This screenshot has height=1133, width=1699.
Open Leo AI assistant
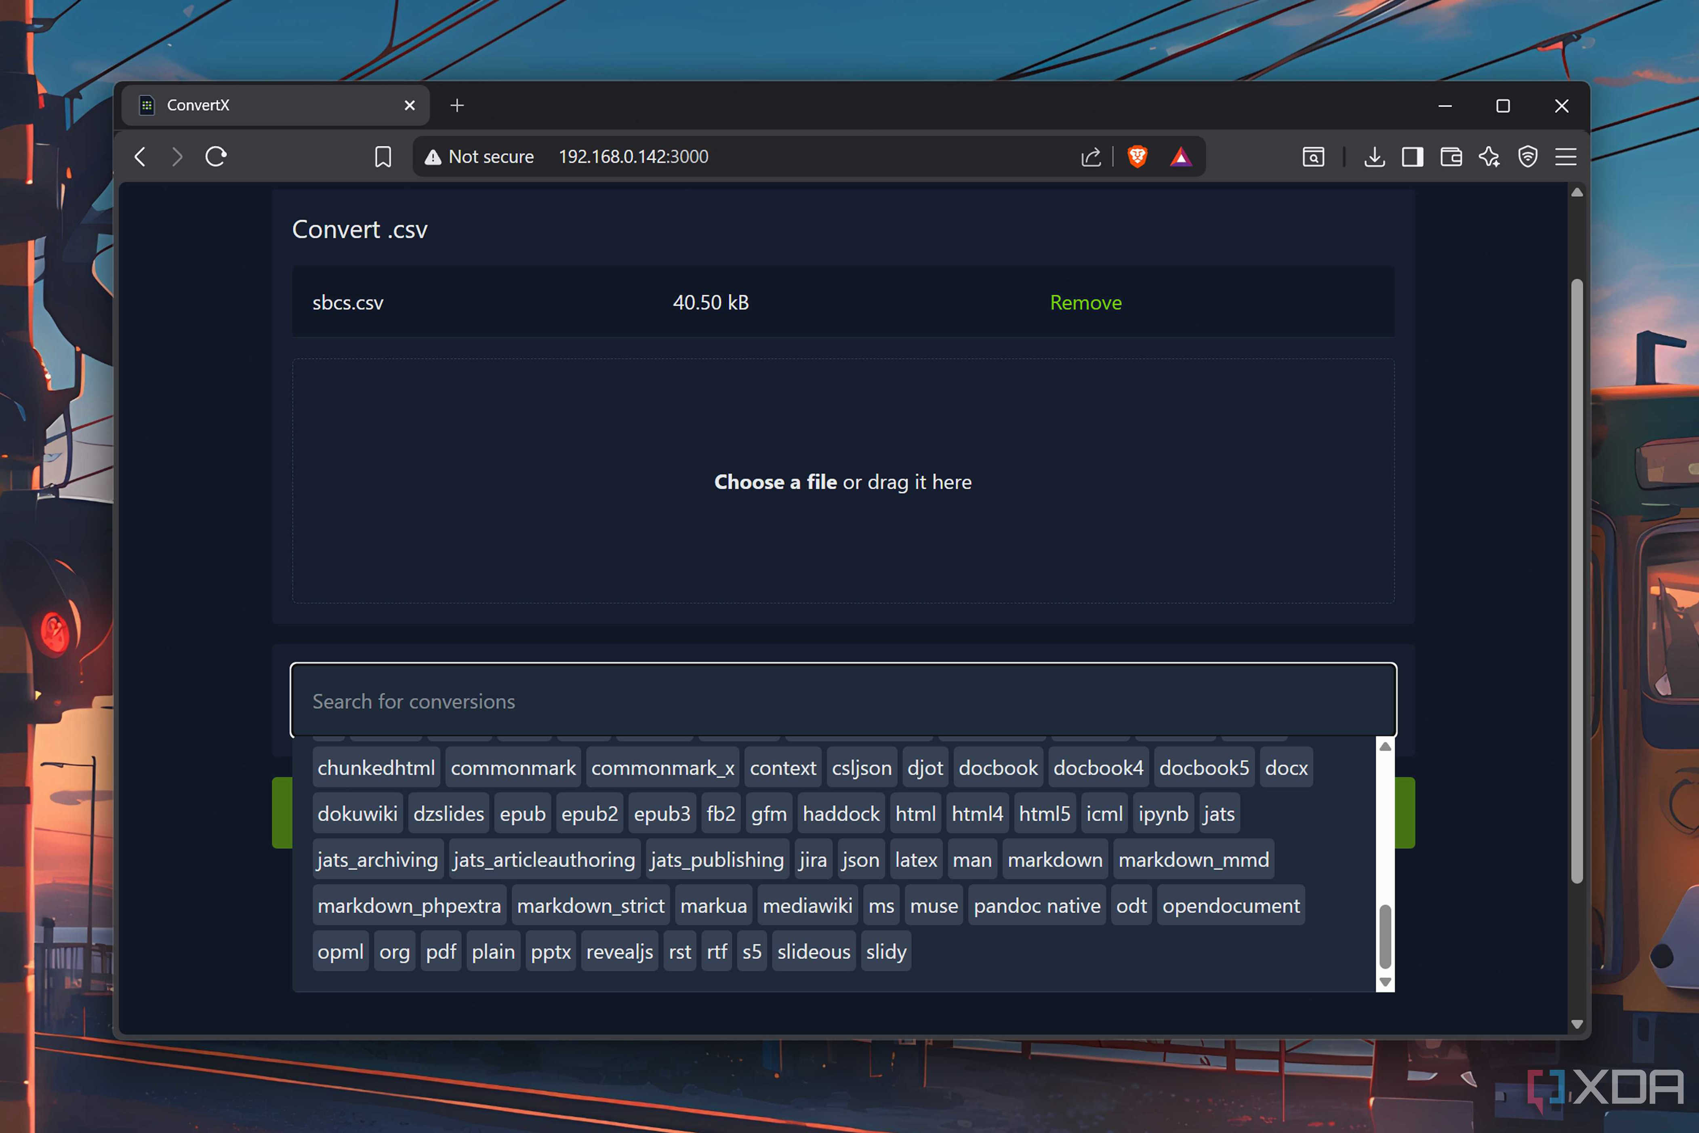[x=1489, y=157]
